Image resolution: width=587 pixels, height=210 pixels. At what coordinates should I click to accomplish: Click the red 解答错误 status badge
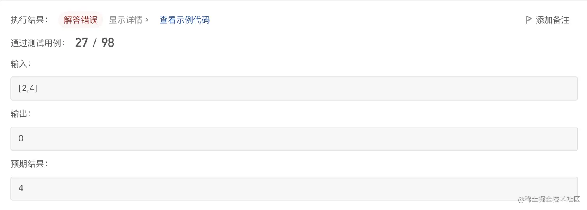coord(81,20)
